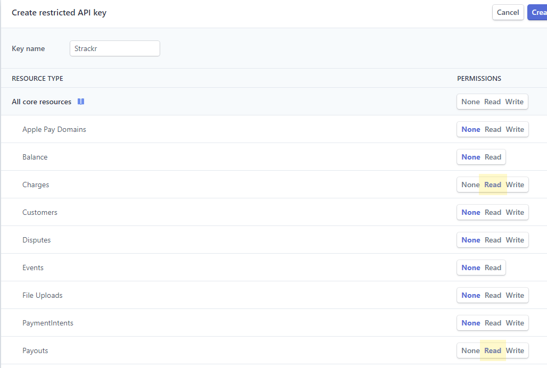Click the File Uploads row label
The height and width of the screenshot is (368, 547).
43,295
